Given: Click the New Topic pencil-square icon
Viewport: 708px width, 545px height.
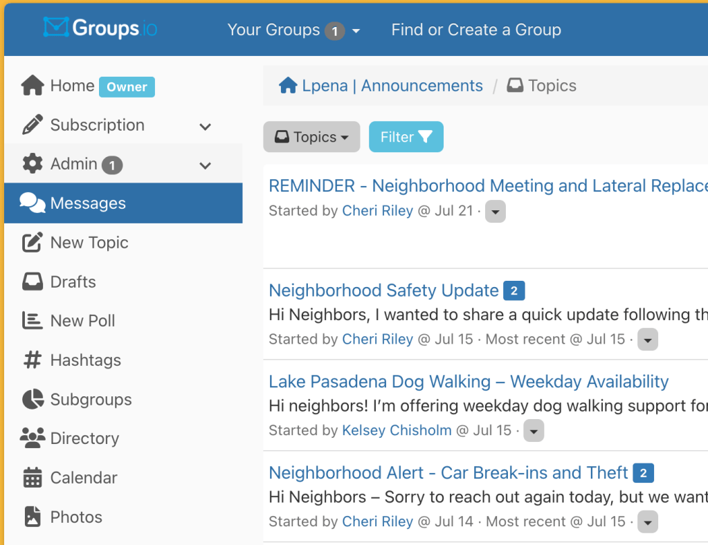Looking at the screenshot, I should tap(33, 243).
